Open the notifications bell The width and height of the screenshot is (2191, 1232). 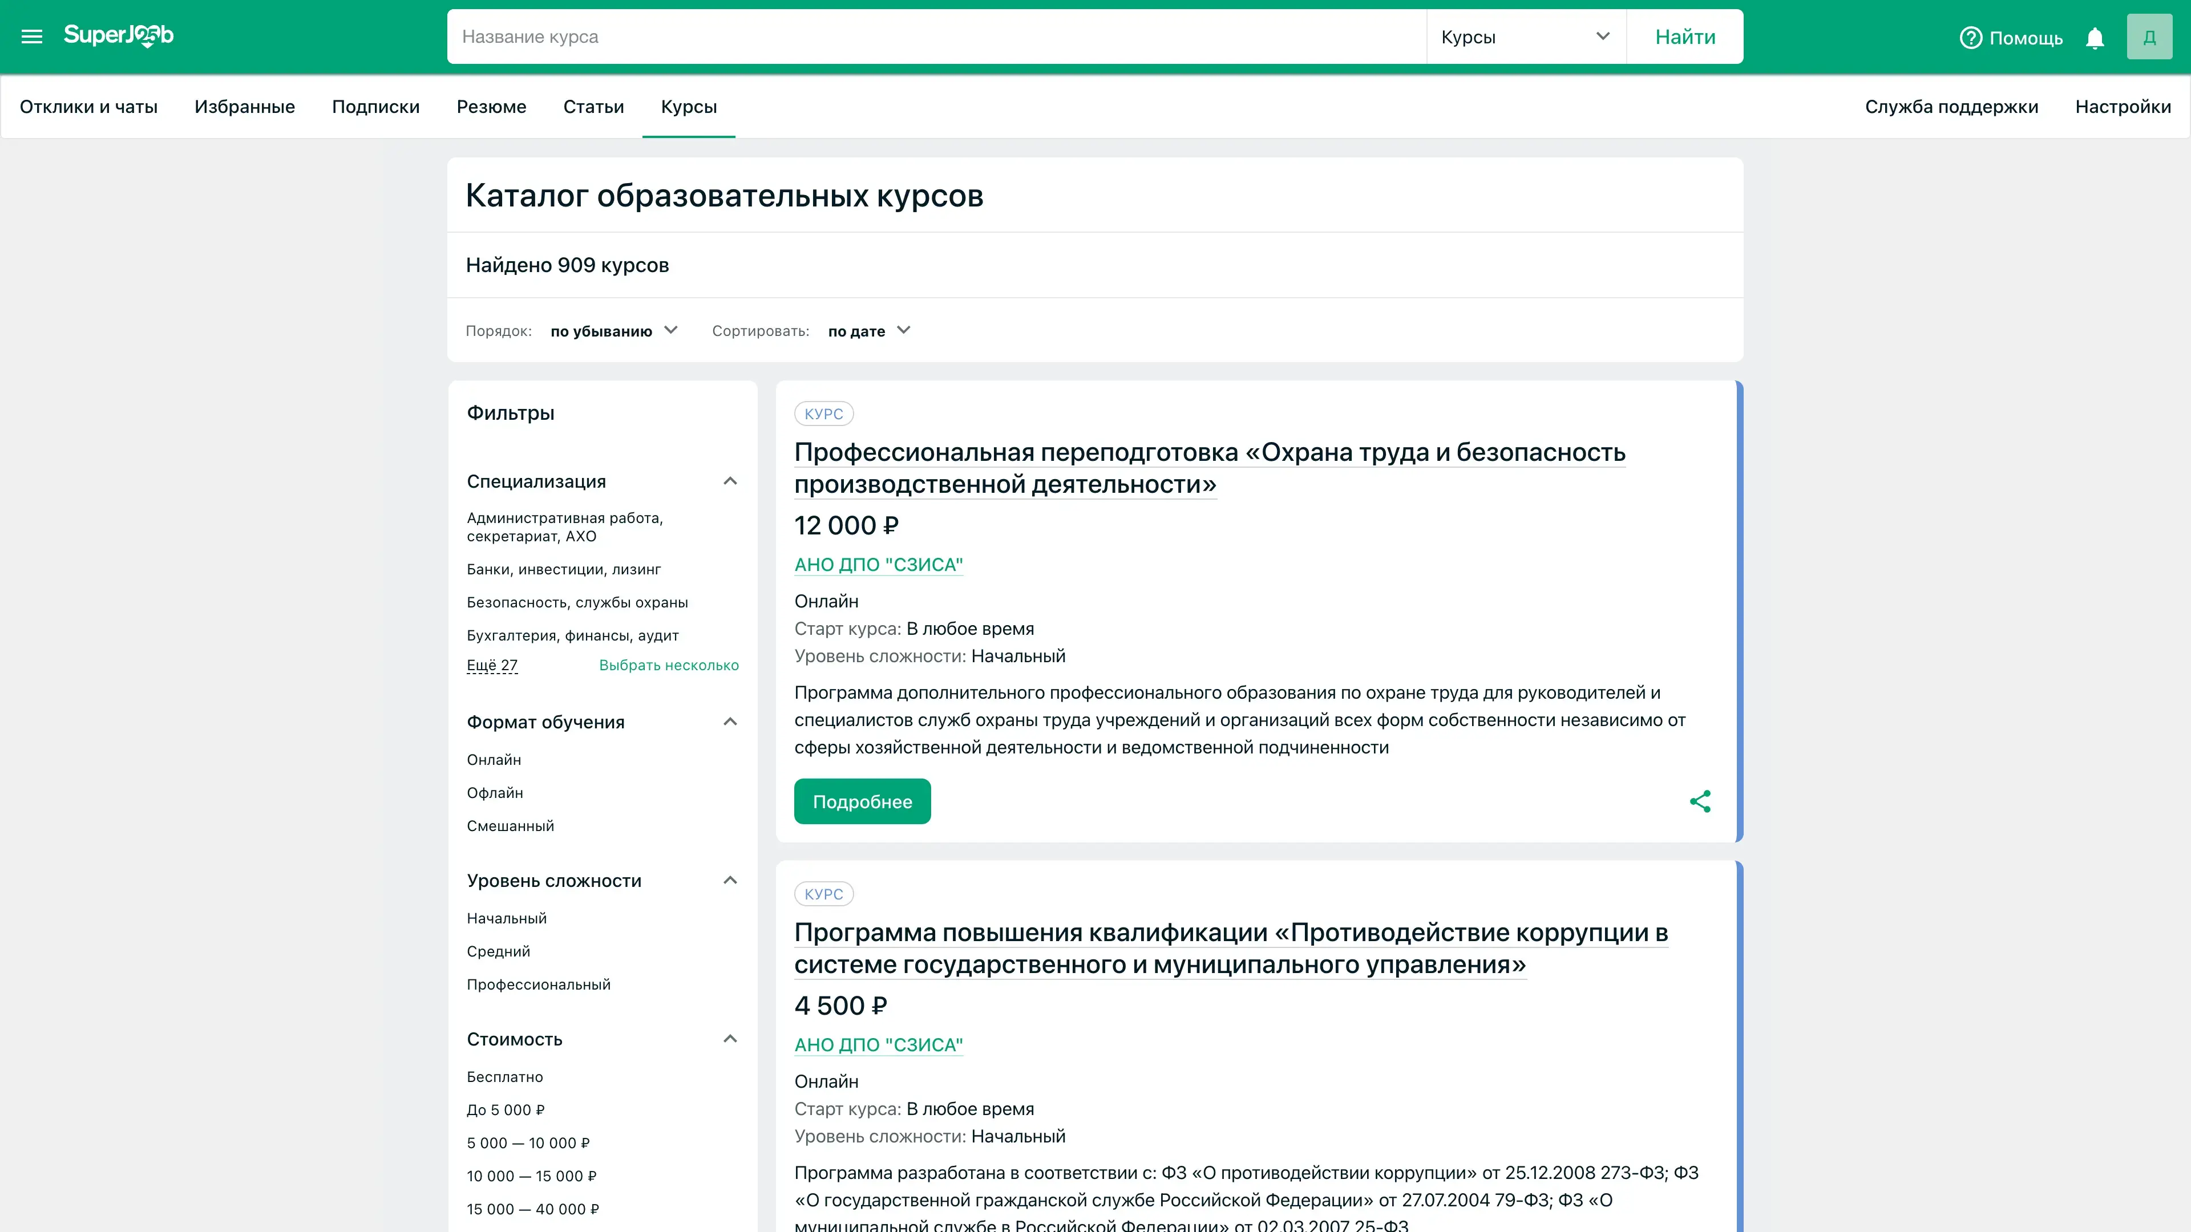pos(2095,38)
